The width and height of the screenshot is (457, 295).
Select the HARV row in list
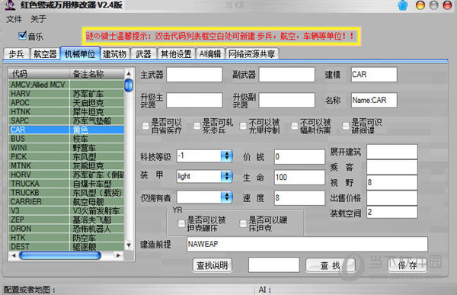66,94
